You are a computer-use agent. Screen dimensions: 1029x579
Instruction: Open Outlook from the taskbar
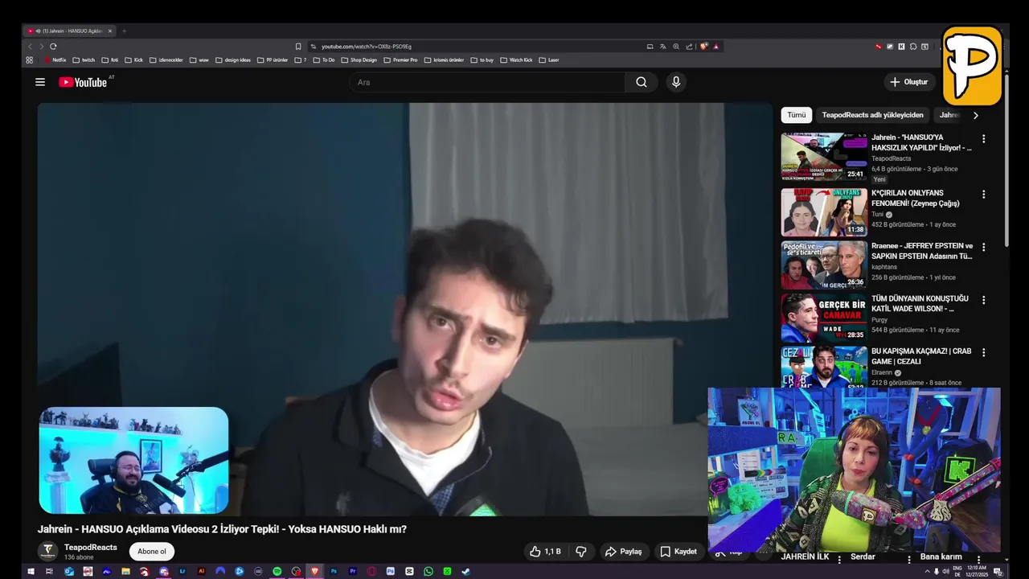pos(69,571)
